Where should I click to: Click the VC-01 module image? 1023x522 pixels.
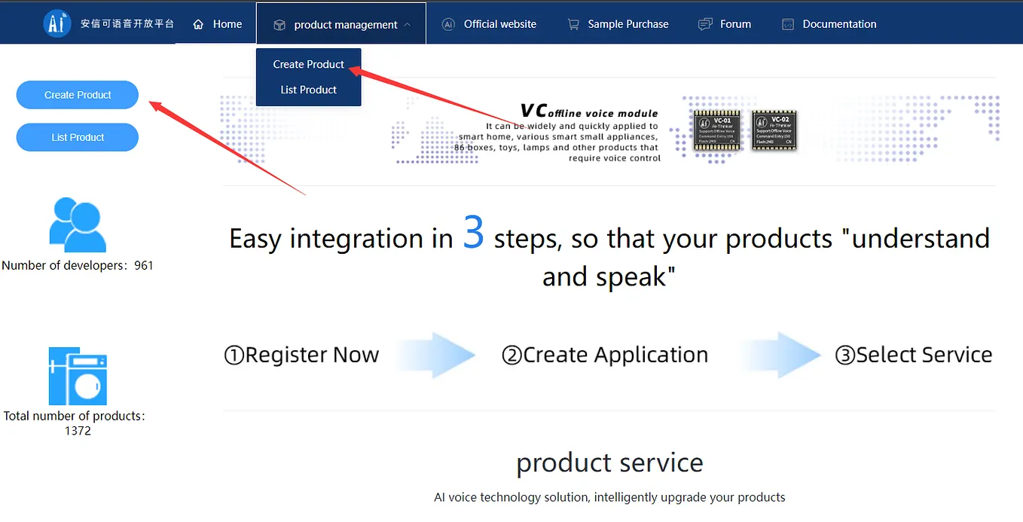pyautogui.click(x=715, y=130)
